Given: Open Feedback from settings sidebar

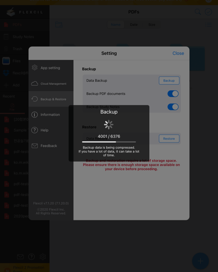Looking at the screenshot, I should point(51,146).
